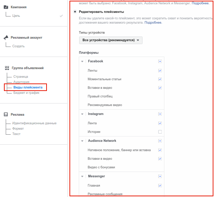Open the Все устройства (рекомендуется) dropdown

[x=111, y=40]
